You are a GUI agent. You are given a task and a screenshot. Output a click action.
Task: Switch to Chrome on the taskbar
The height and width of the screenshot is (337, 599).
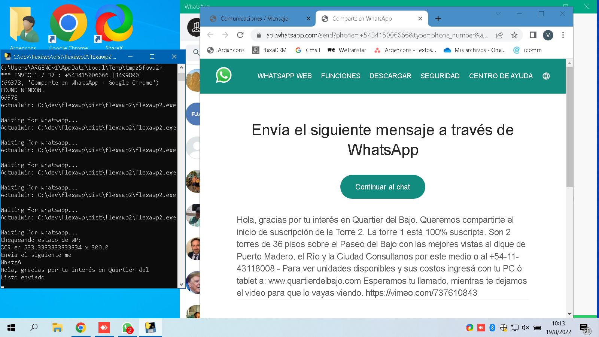click(80, 328)
